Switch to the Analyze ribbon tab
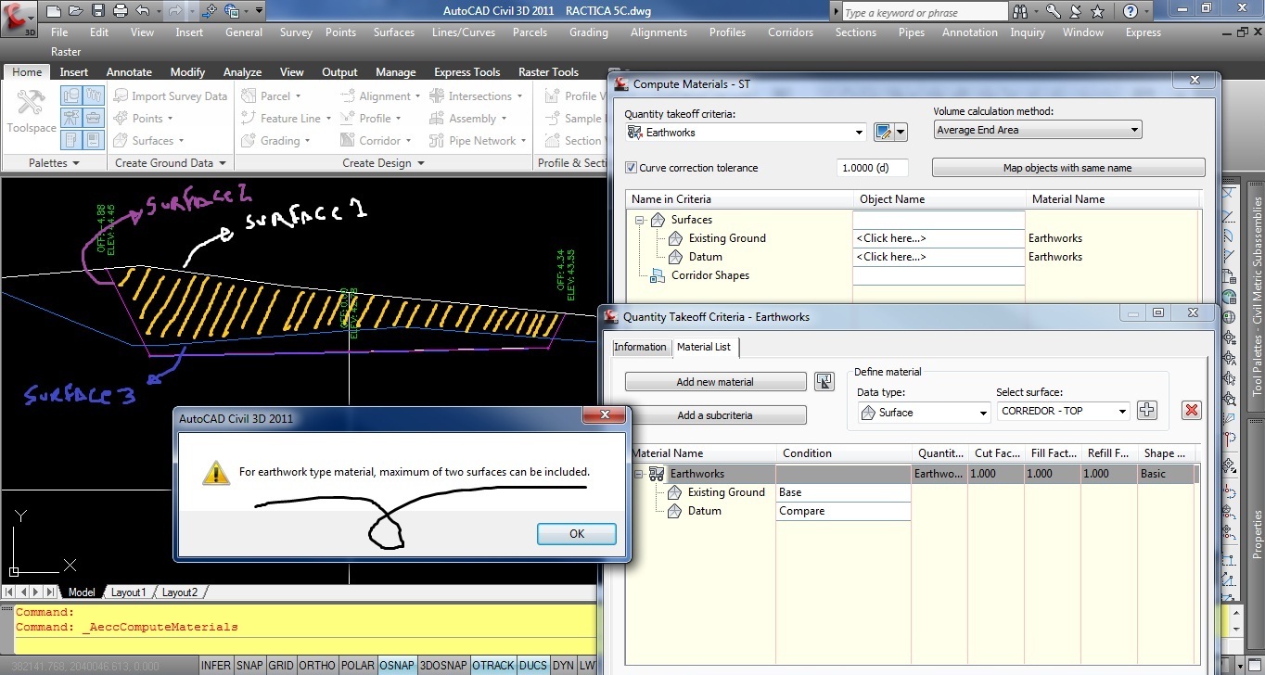This screenshot has width=1265, height=675. click(242, 72)
